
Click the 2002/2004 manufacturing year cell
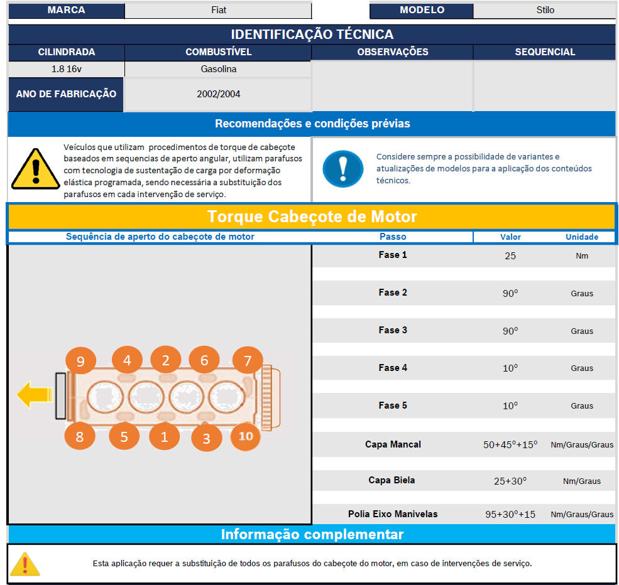(x=218, y=94)
